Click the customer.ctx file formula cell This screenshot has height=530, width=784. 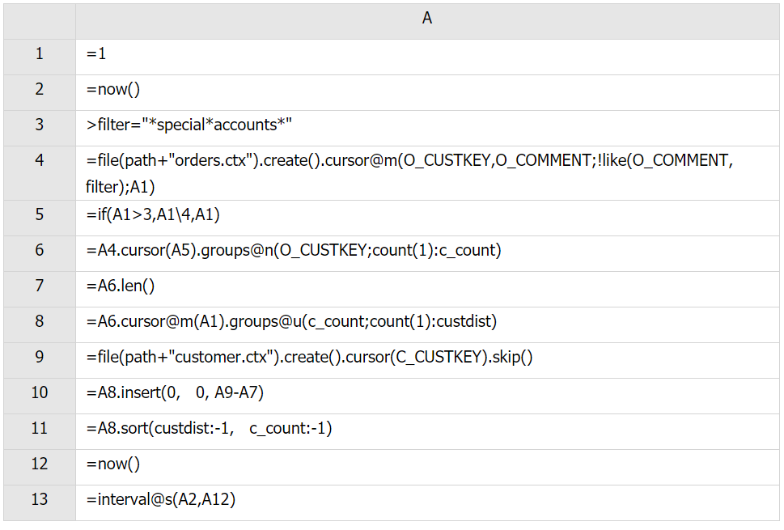(427, 357)
